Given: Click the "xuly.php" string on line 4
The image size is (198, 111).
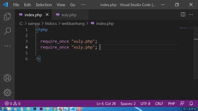Looking at the screenshot, I should point(83,47).
